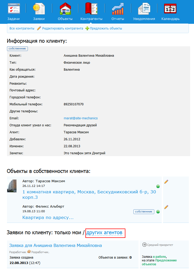Click green status dot of Феликс Альберт object

(x=158, y=212)
